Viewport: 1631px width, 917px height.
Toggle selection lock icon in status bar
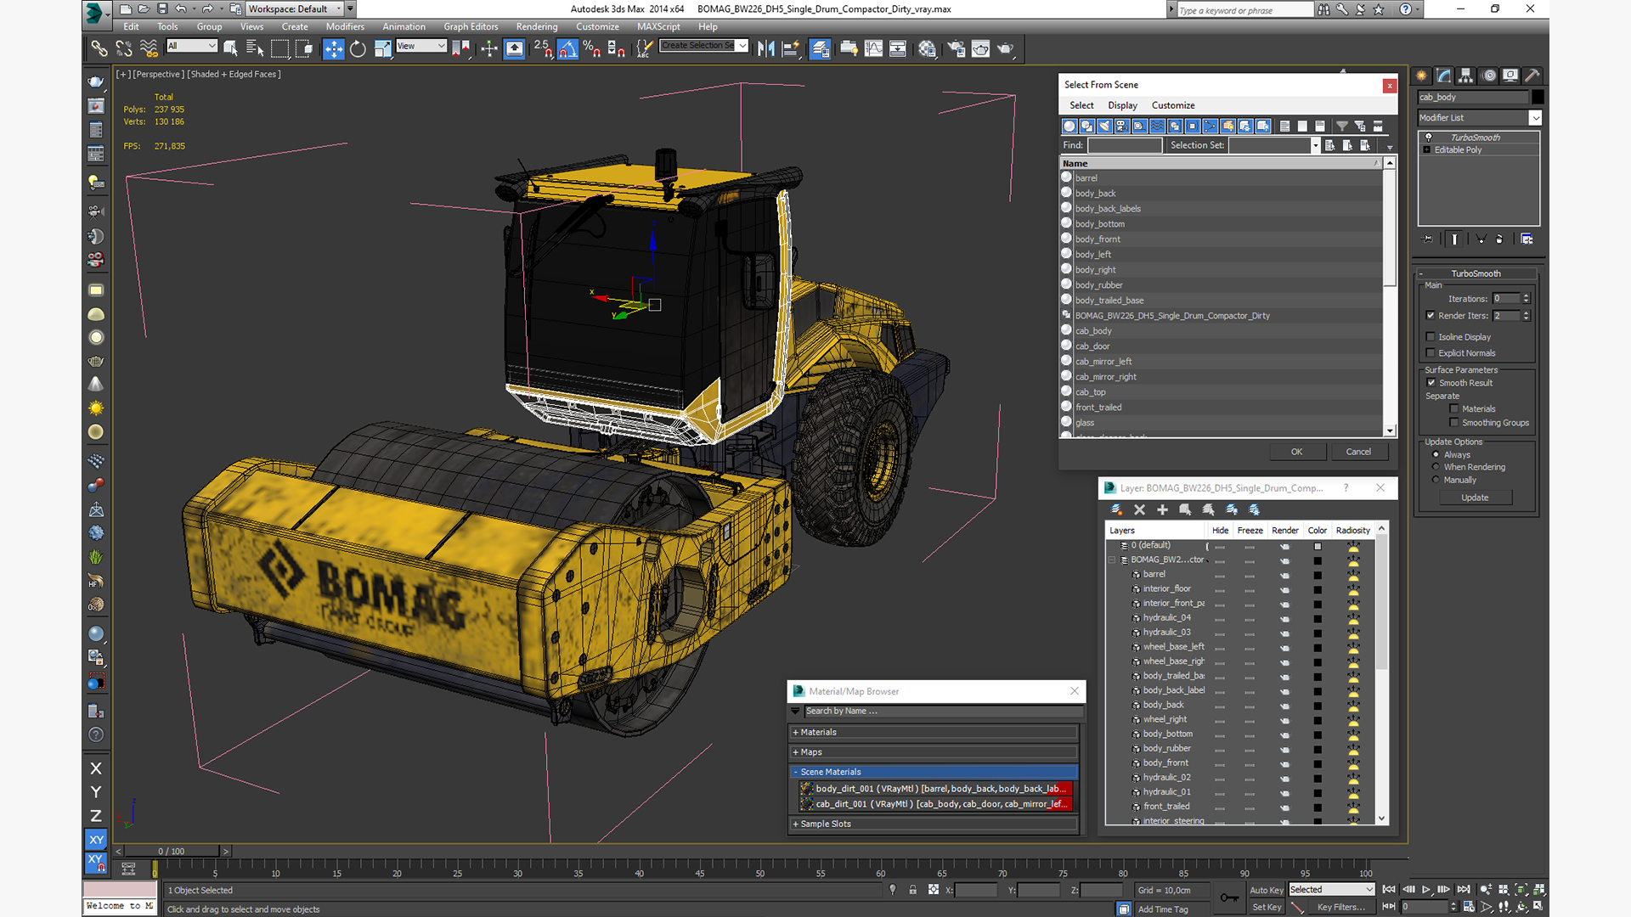[912, 890]
